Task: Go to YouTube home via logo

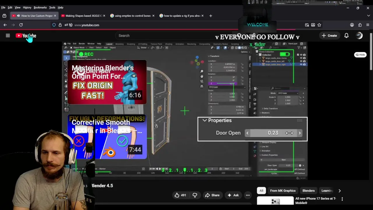Action: click(26, 36)
